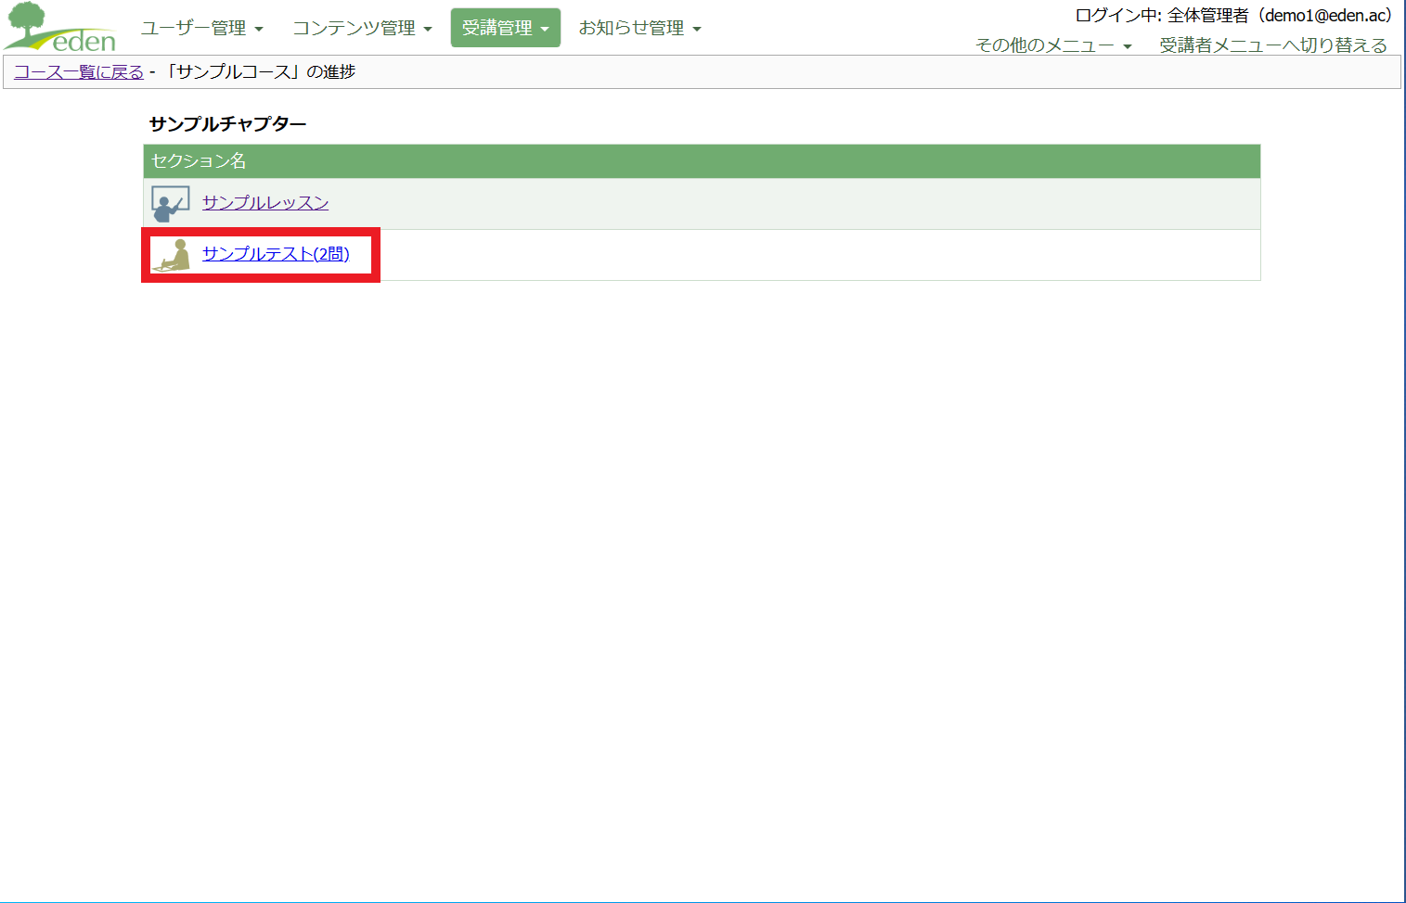Click the ログイン中: 全体管理者 account text

click(x=1233, y=15)
